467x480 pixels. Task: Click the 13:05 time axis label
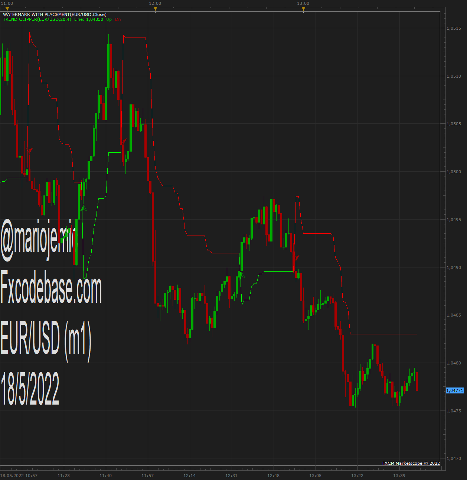316,476
